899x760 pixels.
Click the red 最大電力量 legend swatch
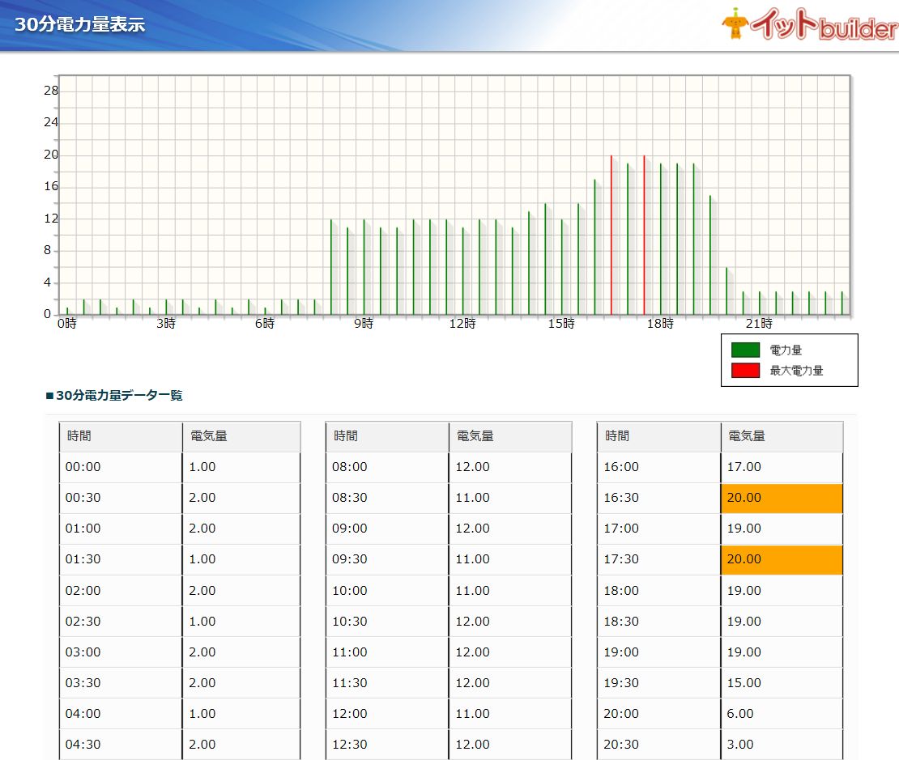click(x=745, y=371)
